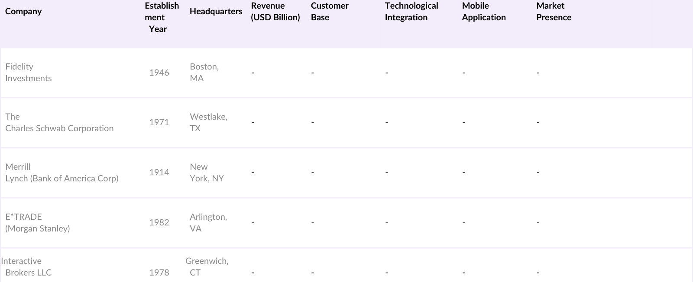Select the Headquarters column header
Image resolution: width=693 pixels, height=282 pixels.
tap(216, 12)
